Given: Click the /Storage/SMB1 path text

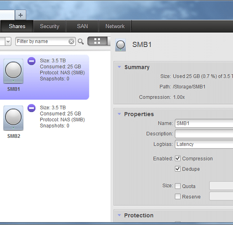Looking at the screenshot, I should pos(189,87).
